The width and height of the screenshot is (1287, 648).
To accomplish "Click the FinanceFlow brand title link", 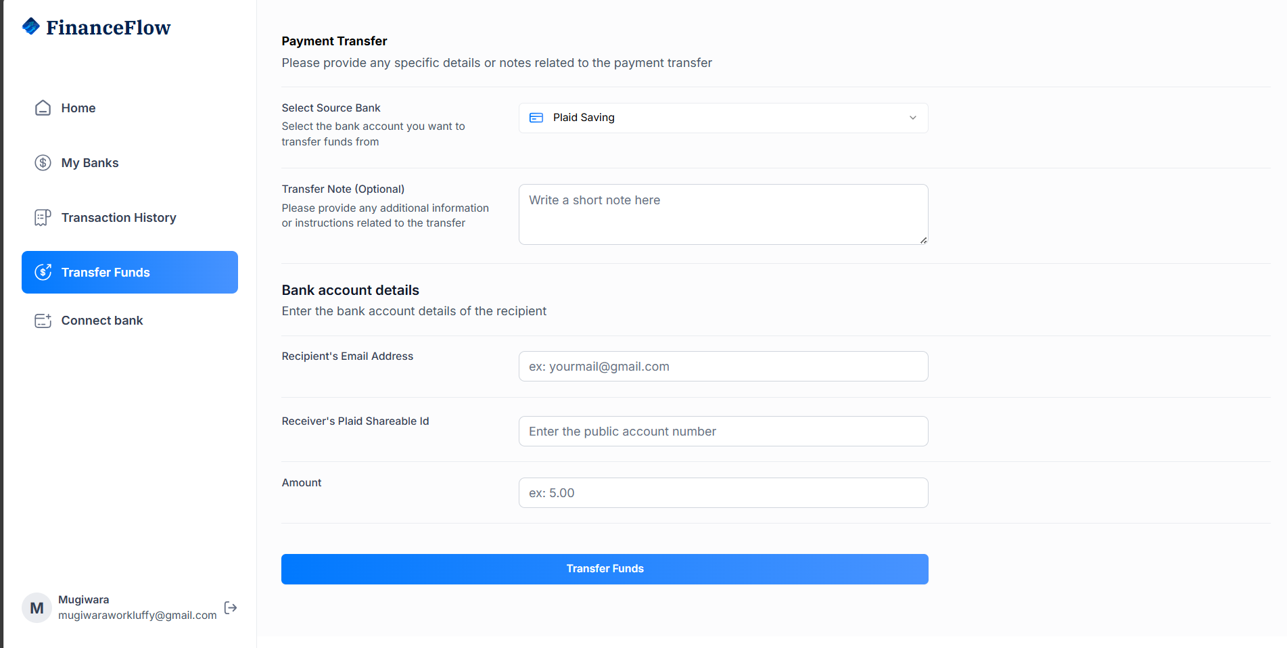I will pyautogui.click(x=108, y=28).
